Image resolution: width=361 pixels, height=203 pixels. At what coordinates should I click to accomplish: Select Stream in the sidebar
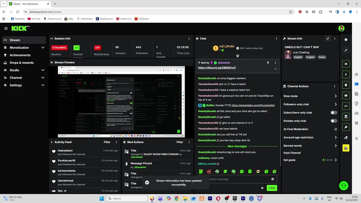[24, 40]
